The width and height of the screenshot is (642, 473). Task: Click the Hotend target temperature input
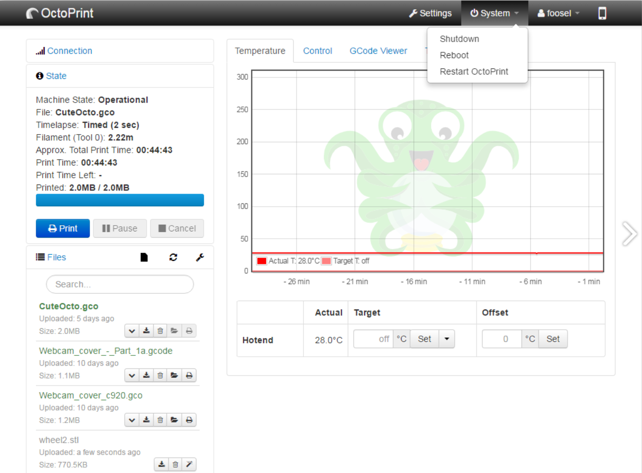tap(373, 339)
